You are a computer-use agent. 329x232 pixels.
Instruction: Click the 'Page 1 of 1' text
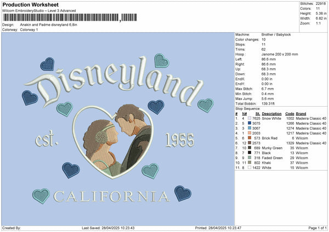tap(317, 228)
